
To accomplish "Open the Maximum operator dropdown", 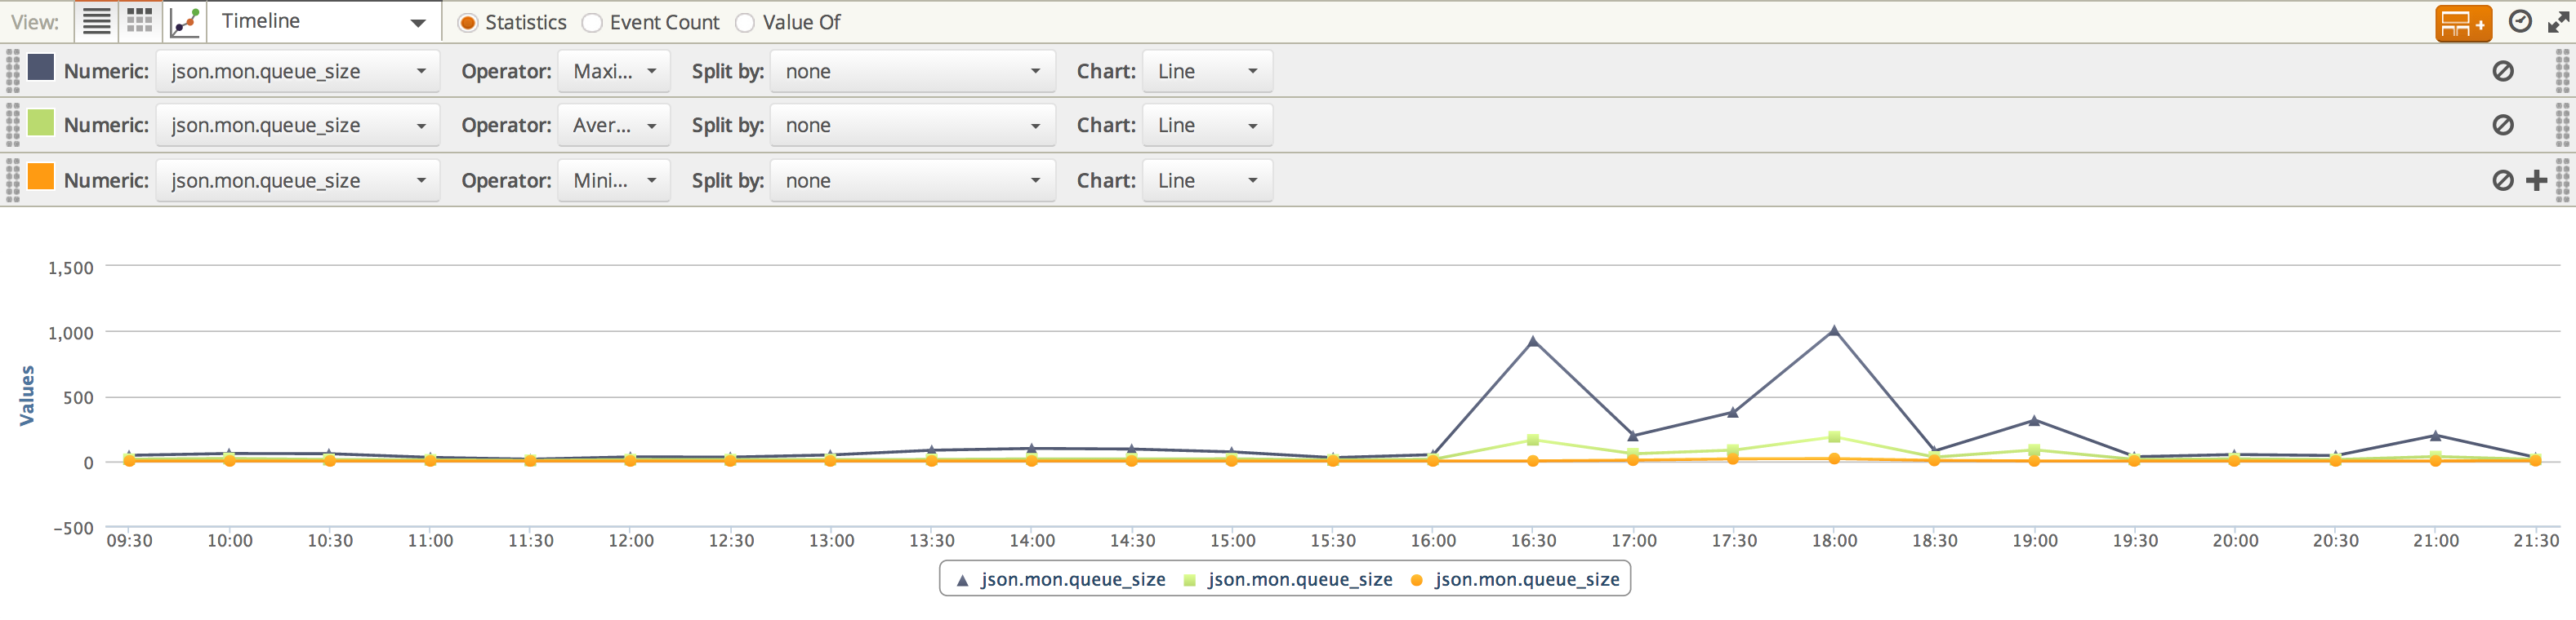I will pyautogui.click(x=614, y=71).
